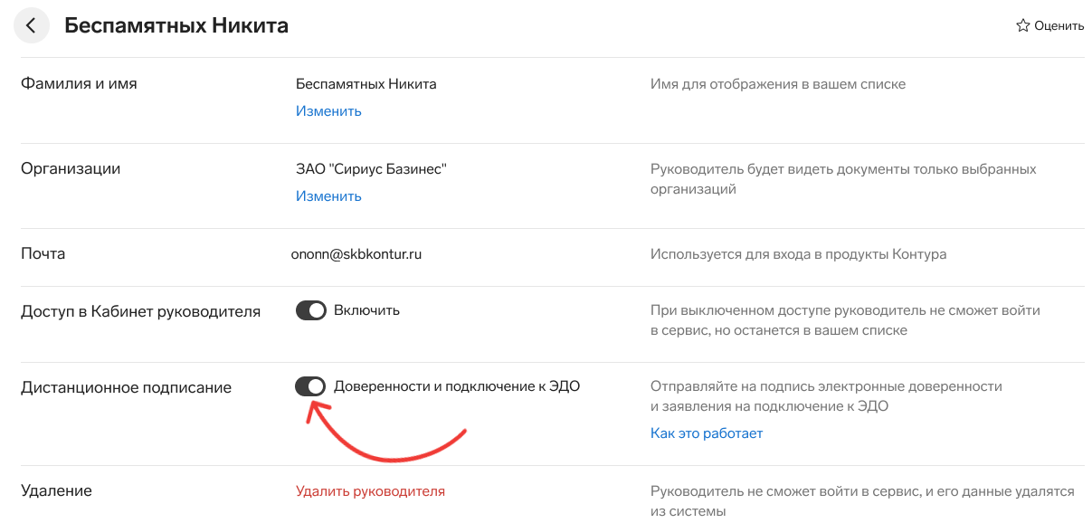This screenshot has width=1092, height=523.
Task: Disable the Дистанционное подписание switch
Action: pos(311,386)
